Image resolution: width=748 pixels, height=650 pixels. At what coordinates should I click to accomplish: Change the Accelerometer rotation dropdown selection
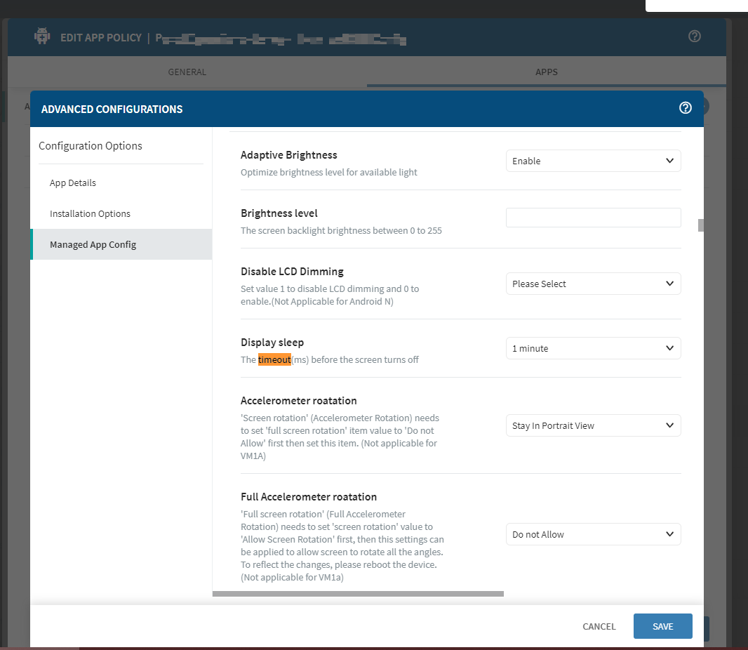point(593,425)
